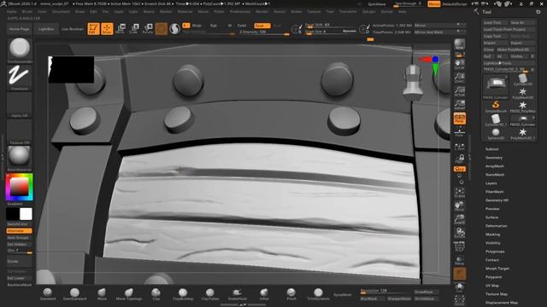Open the BasicMaterial sphere selector
This screenshot has width=547, height=307.
(20, 159)
